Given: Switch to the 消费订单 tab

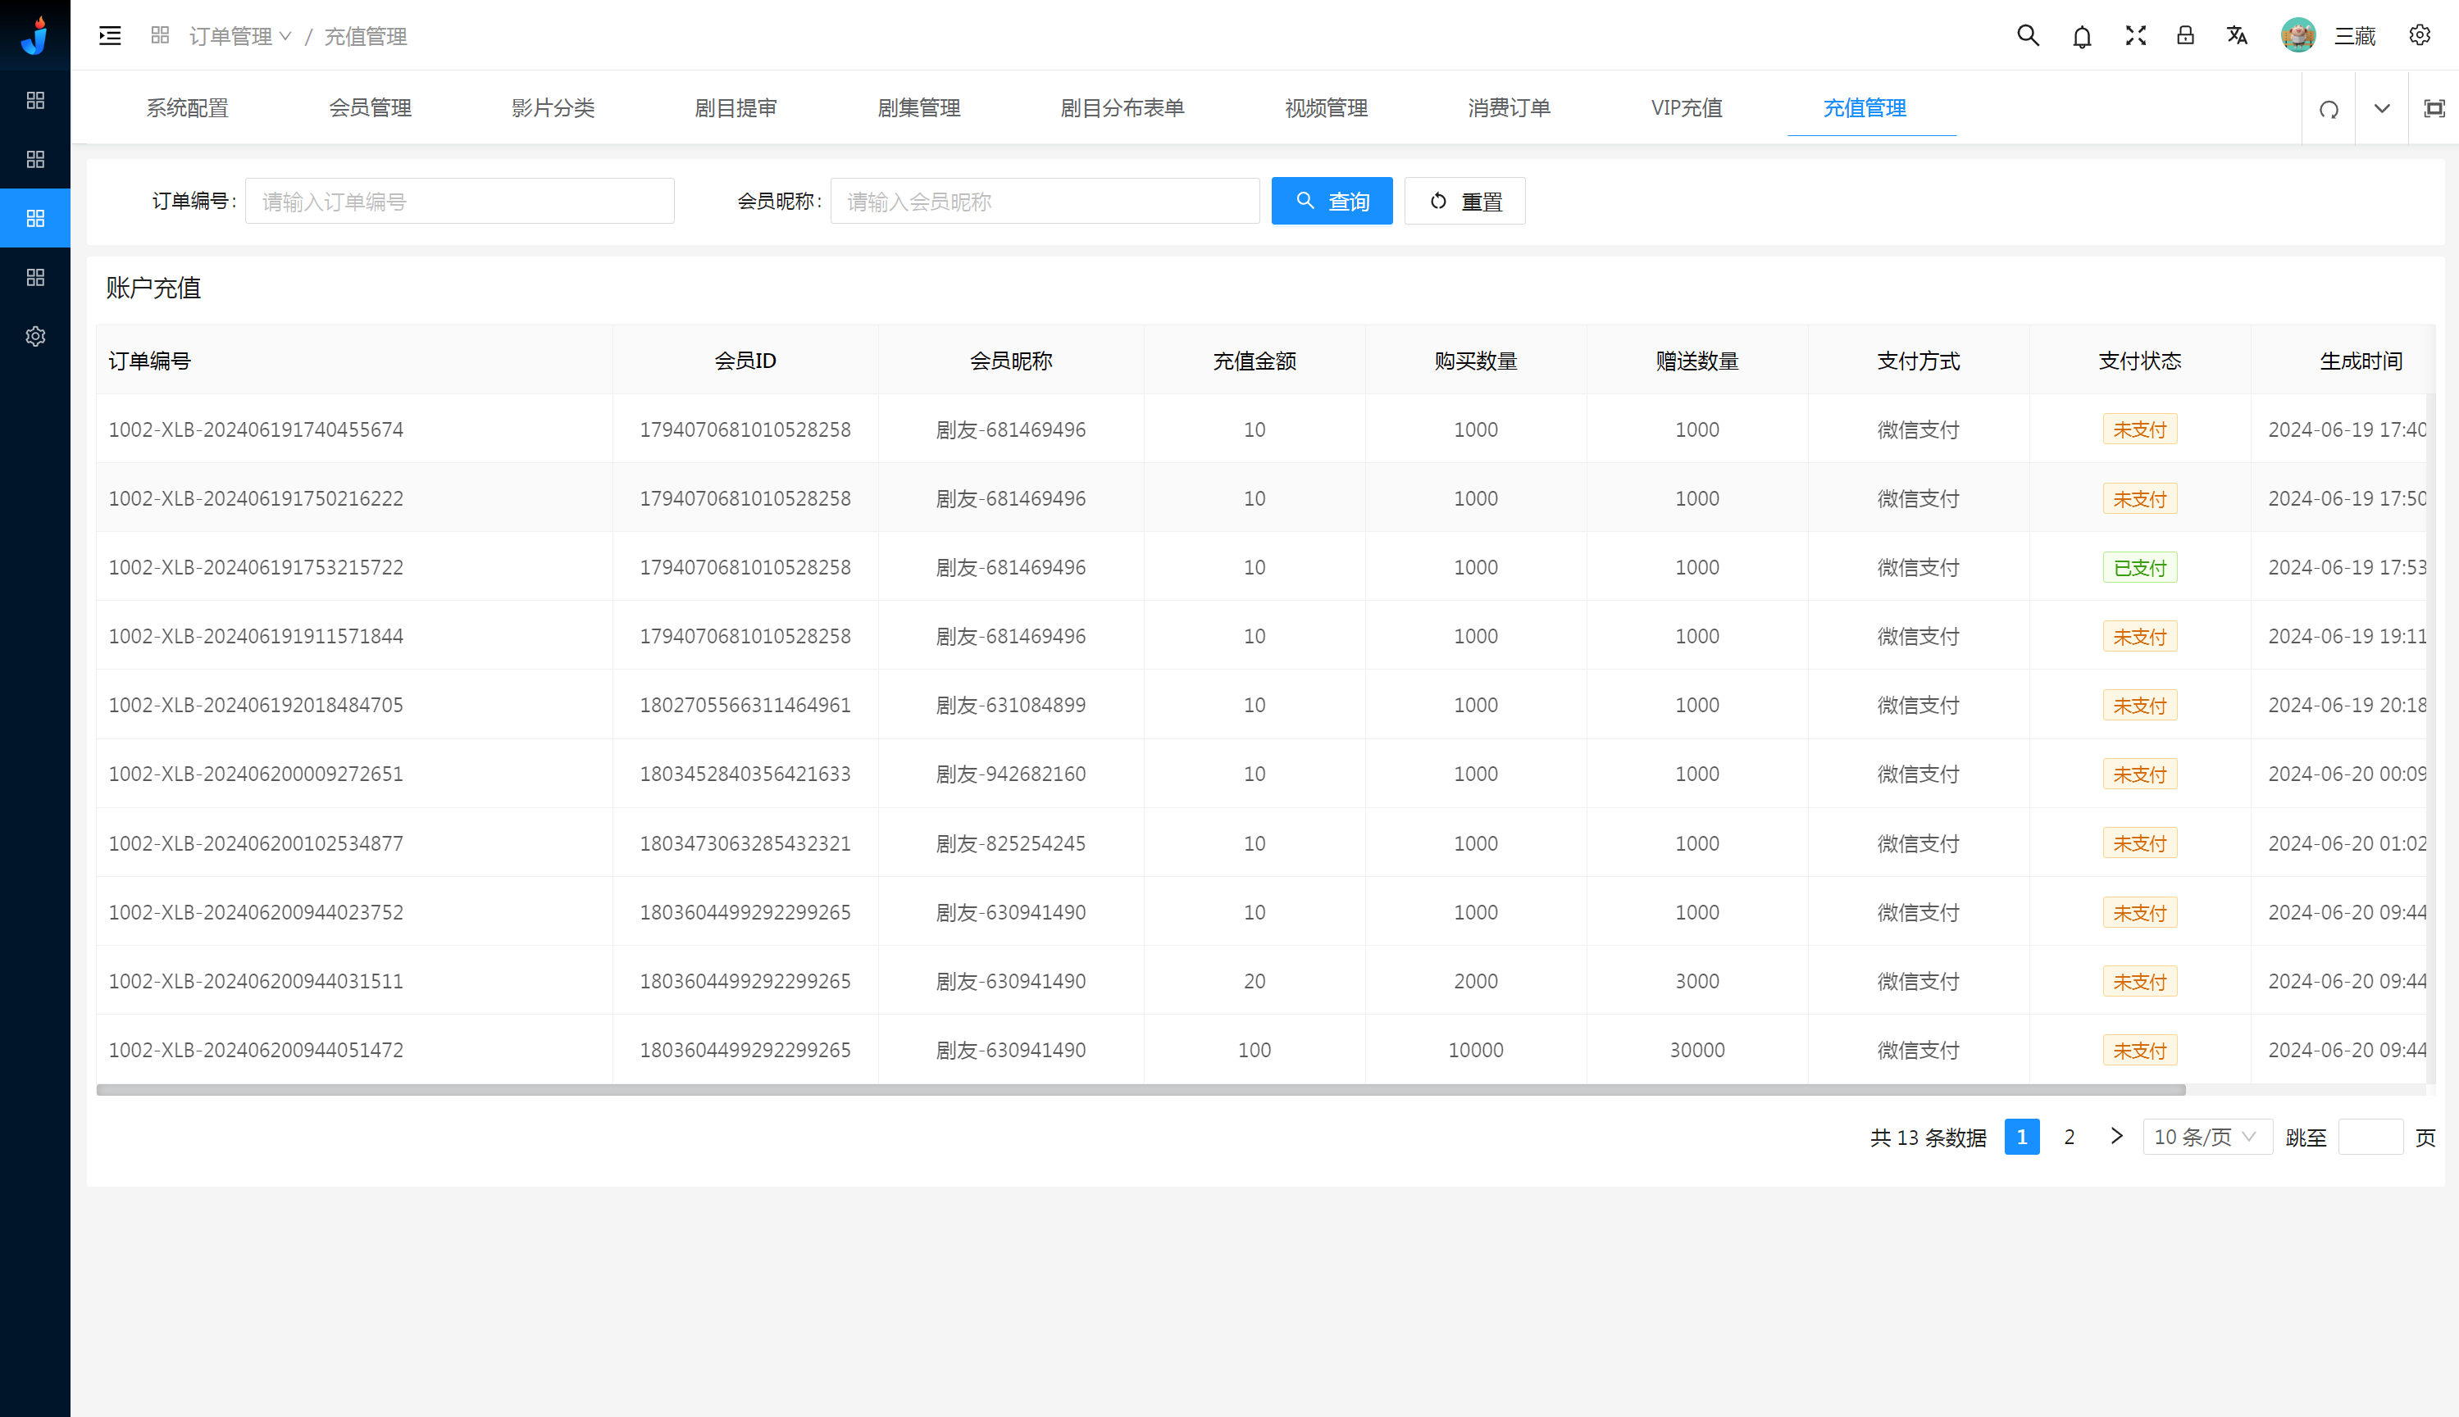Looking at the screenshot, I should (x=1509, y=108).
